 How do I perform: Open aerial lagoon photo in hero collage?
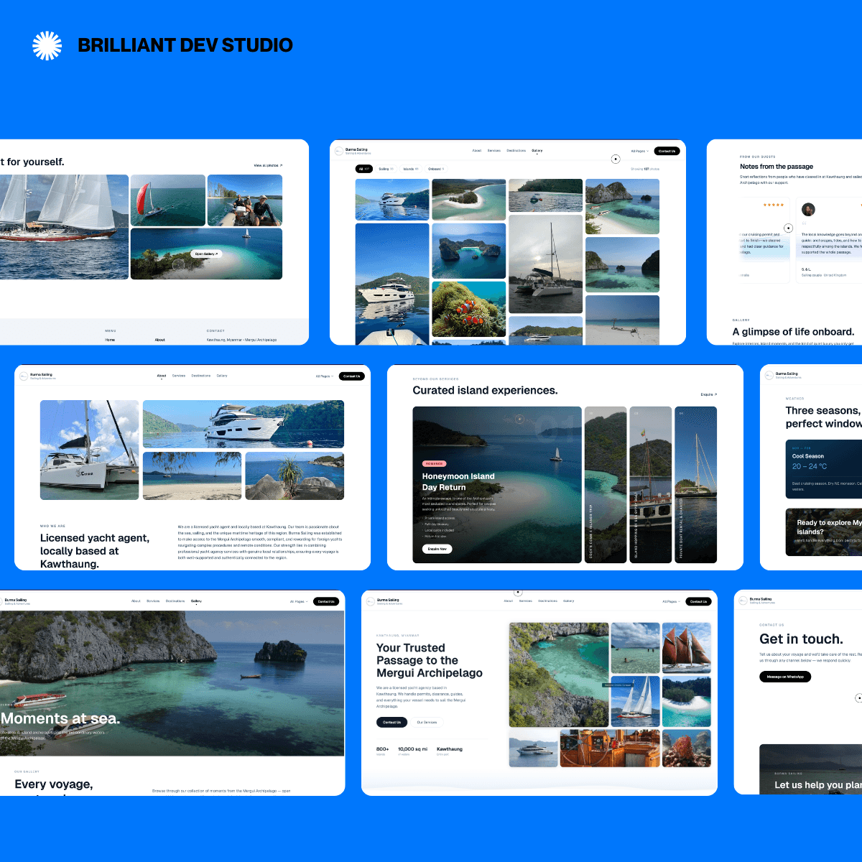[559, 675]
